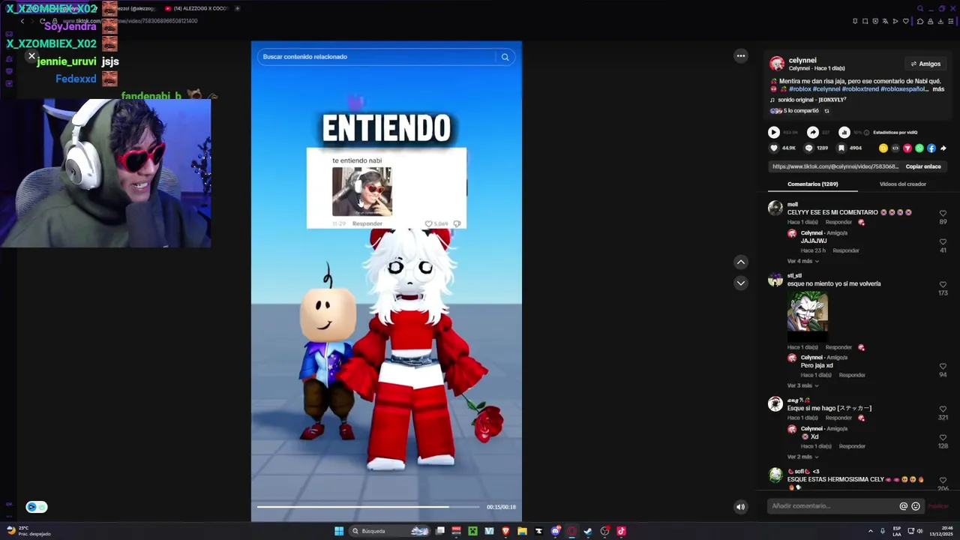Like stl_stl's comment with 173 likes
The image size is (960, 540).
[943, 284]
